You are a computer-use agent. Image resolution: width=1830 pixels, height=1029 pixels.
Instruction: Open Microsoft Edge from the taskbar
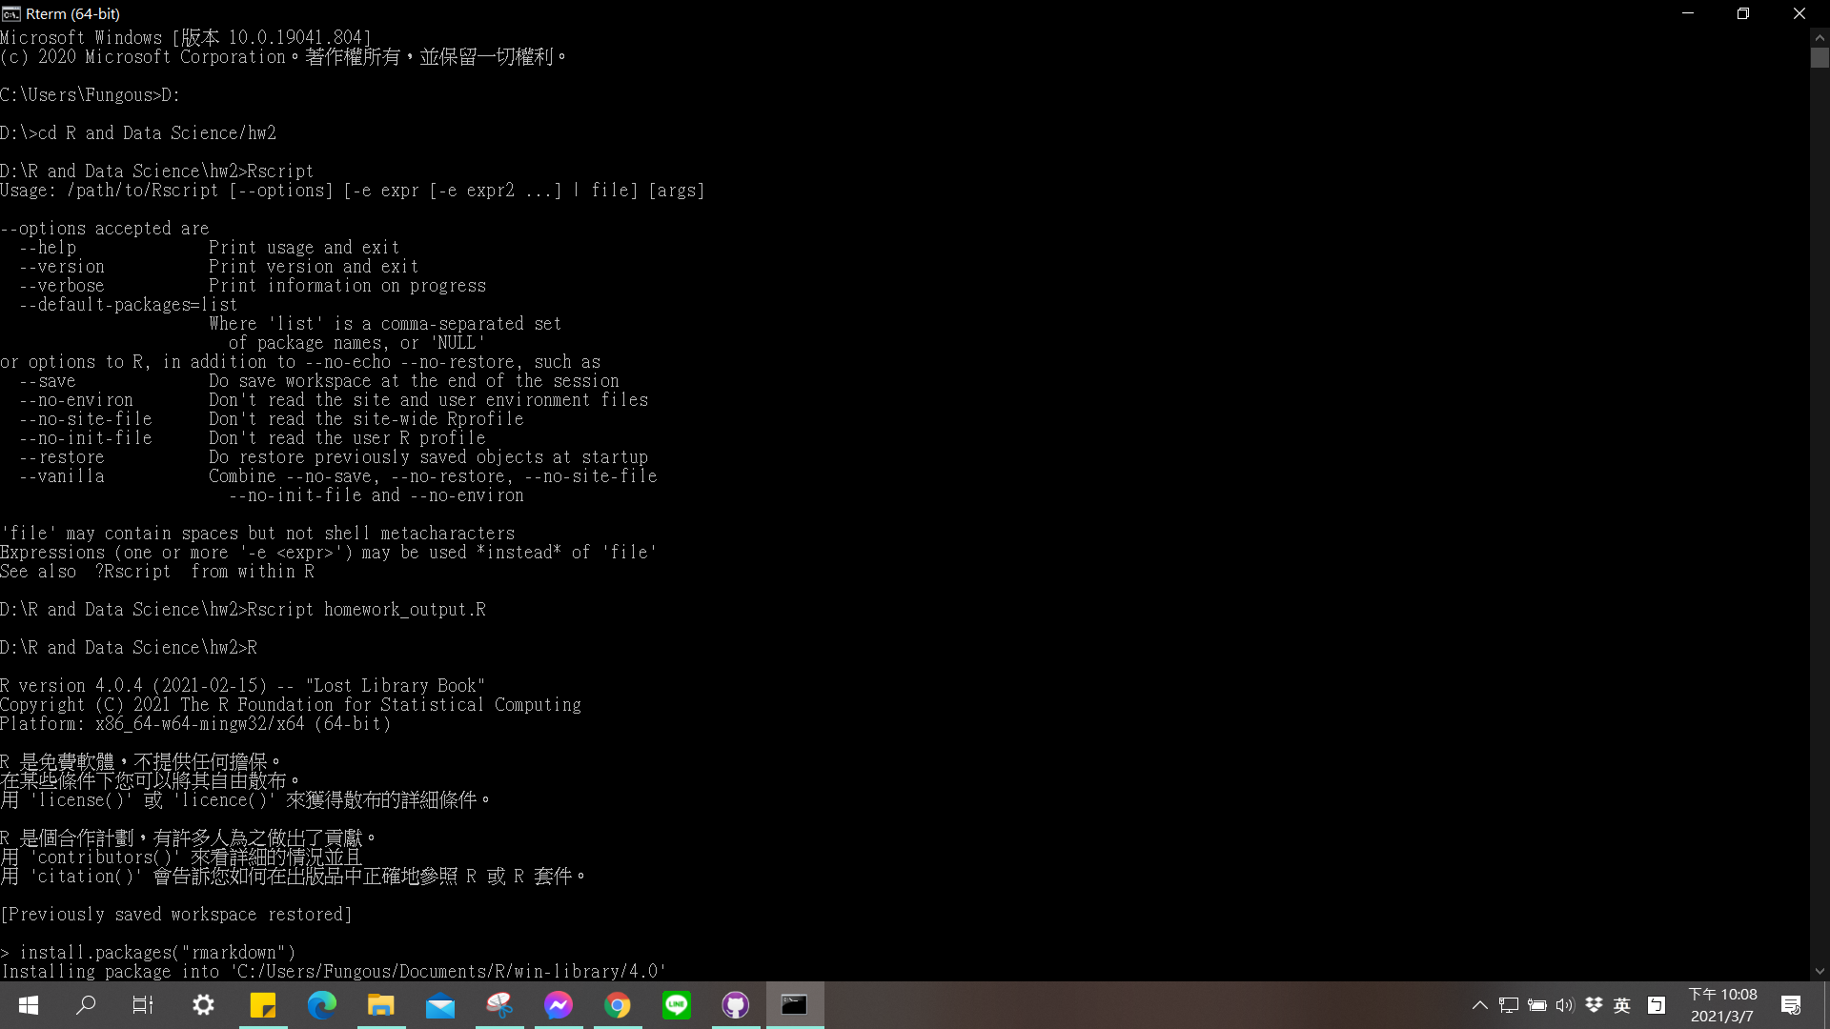point(323,1005)
